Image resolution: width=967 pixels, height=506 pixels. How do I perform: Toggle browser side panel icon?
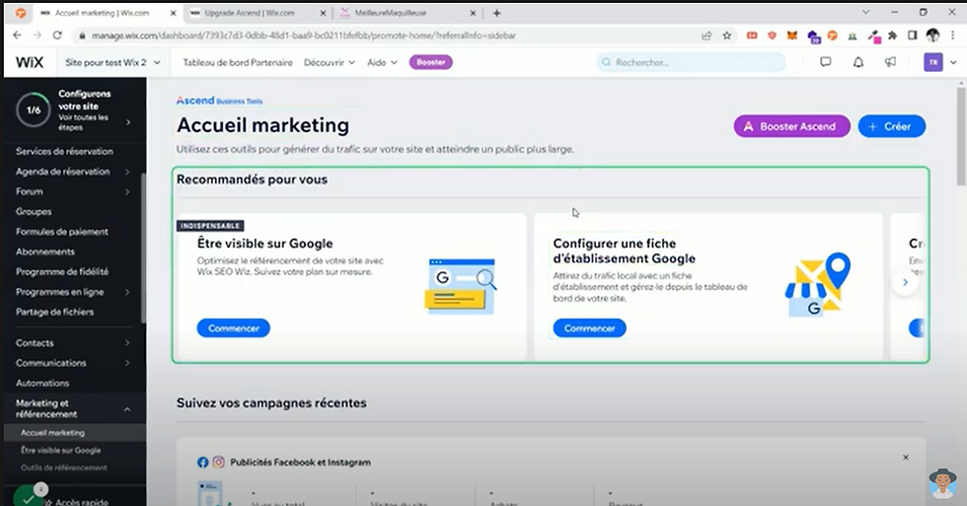coord(913,36)
